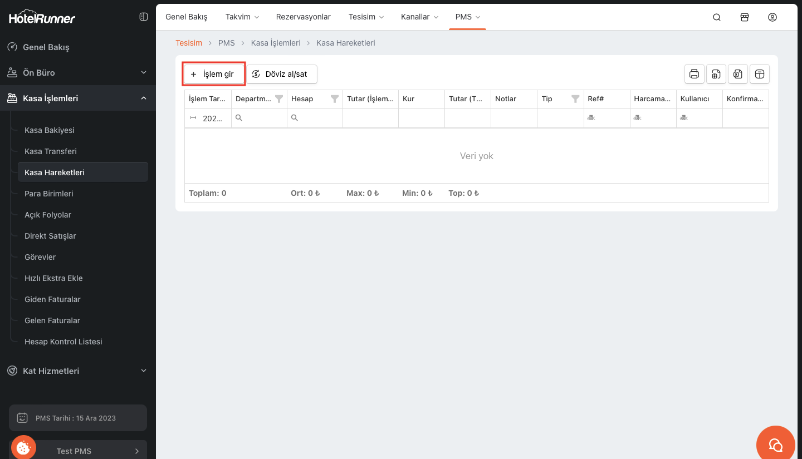This screenshot has width=802, height=459.
Task: Open the Tip column filter funnel
Action: coord(575,99)
